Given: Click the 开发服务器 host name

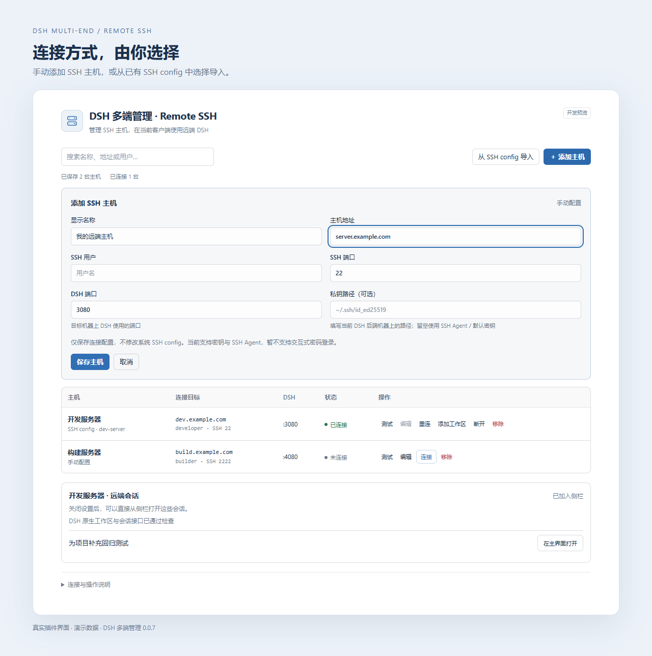Looking at the screenshot, I should click(85, 419).
